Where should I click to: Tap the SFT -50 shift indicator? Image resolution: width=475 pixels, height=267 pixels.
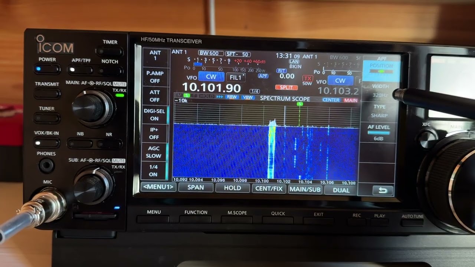tap(237, 54)
